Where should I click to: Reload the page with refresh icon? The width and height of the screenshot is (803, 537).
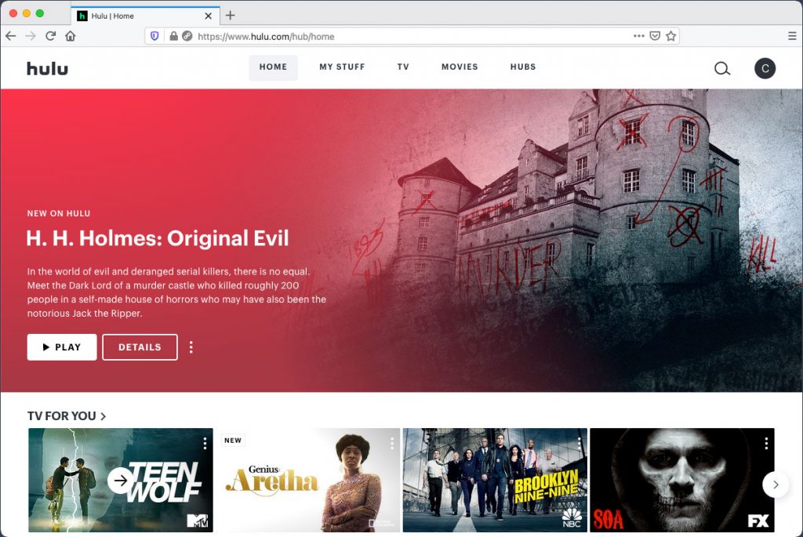click(x=50, y=36)
